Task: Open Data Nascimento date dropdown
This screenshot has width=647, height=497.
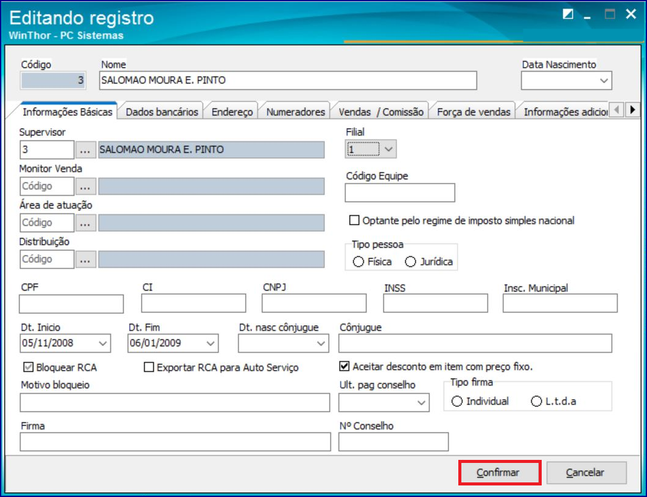Action: pos(604,81)
